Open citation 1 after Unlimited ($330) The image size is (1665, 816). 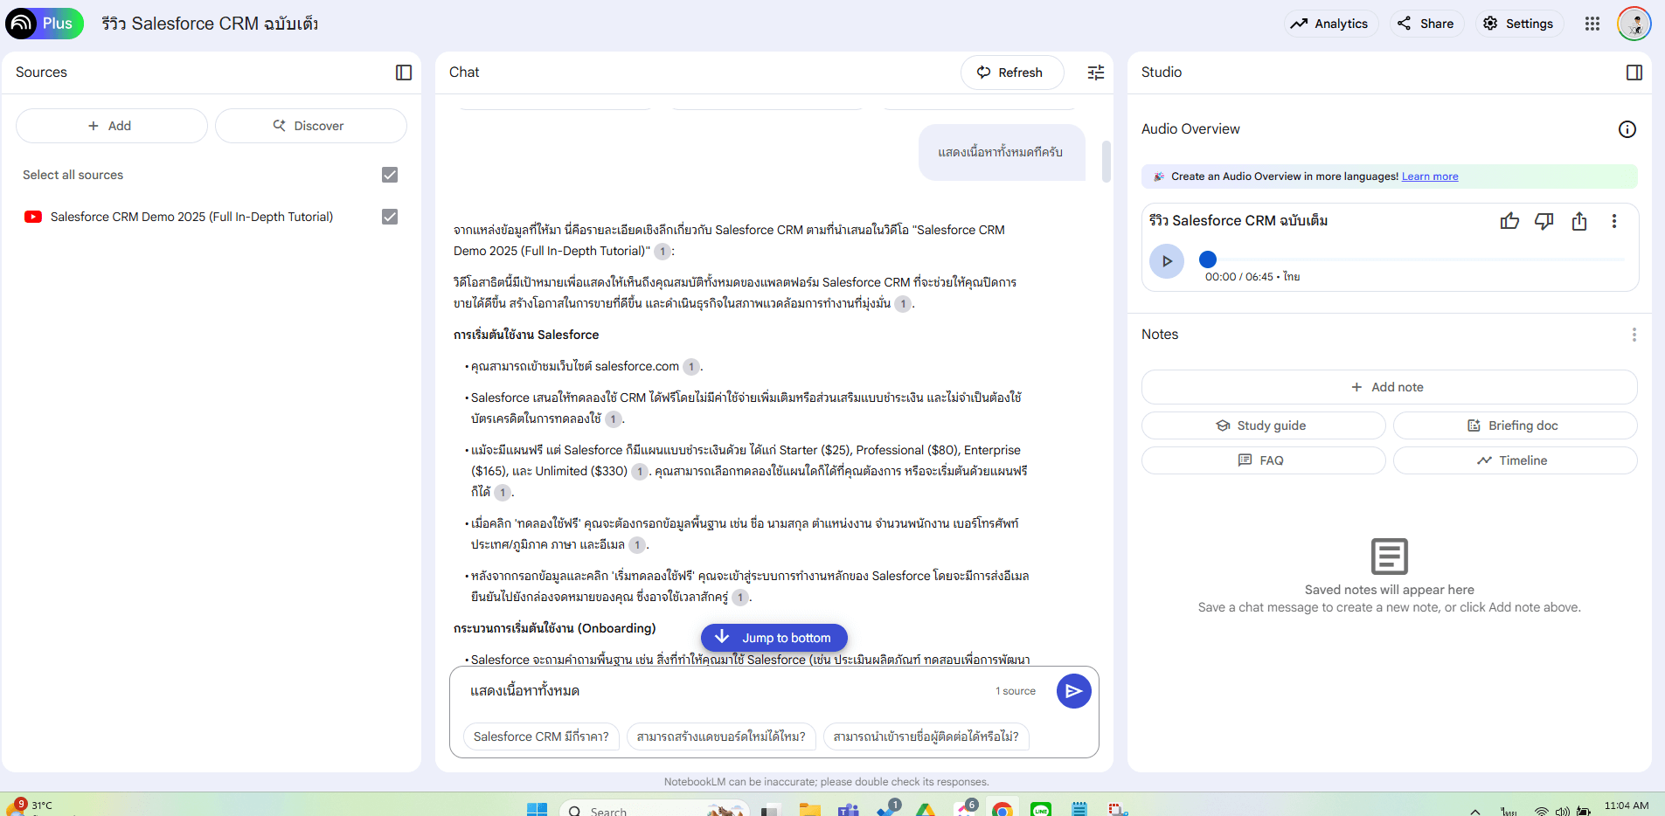point(640,472)
